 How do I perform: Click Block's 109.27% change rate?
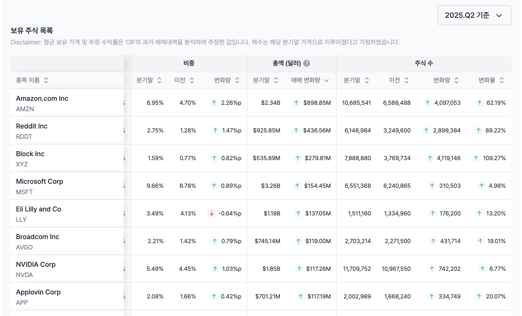pos(494,158)
